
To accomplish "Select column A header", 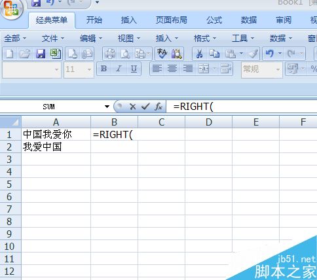I will (x=56, y=122).
